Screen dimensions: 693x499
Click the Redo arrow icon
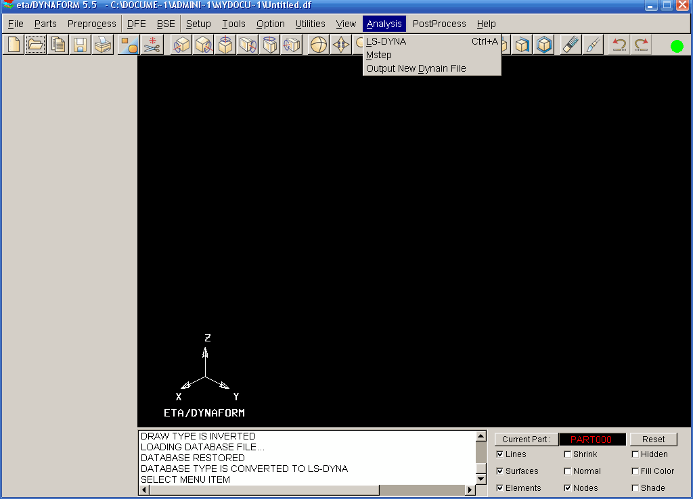point(642,45)
